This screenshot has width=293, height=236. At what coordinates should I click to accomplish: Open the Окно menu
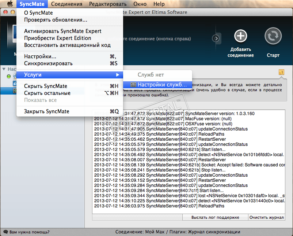click(x=140, y=4)
